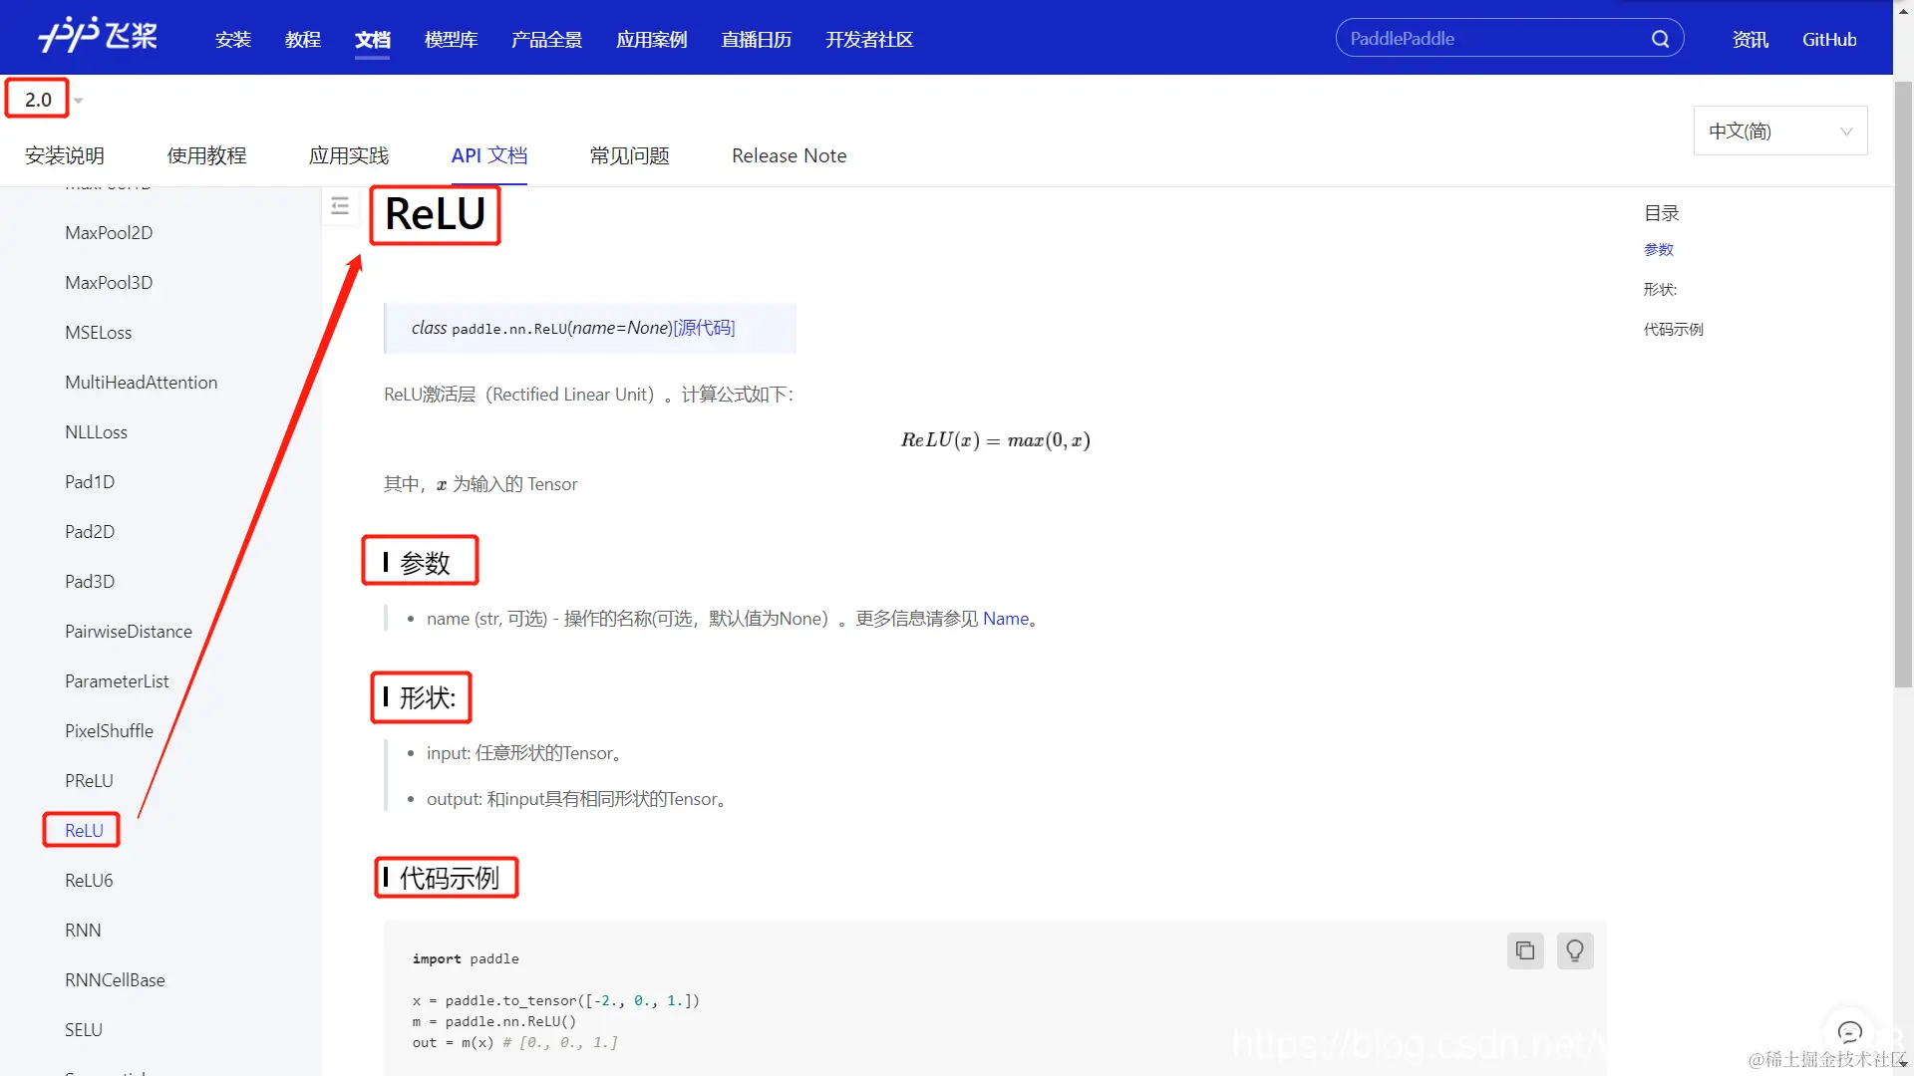This screenshot has width=1914, height=1076.
Task: Select ReLU6 in the sidebar list
Action: click(89, 881)
